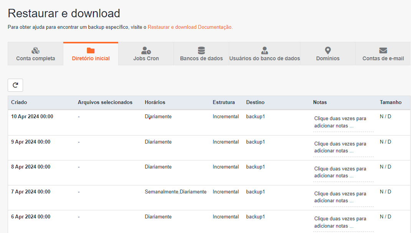Switch to the Jobs Cron tab
Screen dimensions: 411x233
(146, 54)
